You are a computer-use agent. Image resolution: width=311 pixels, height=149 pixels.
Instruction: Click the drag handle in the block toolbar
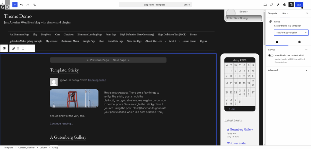click(x=18, y=48)
